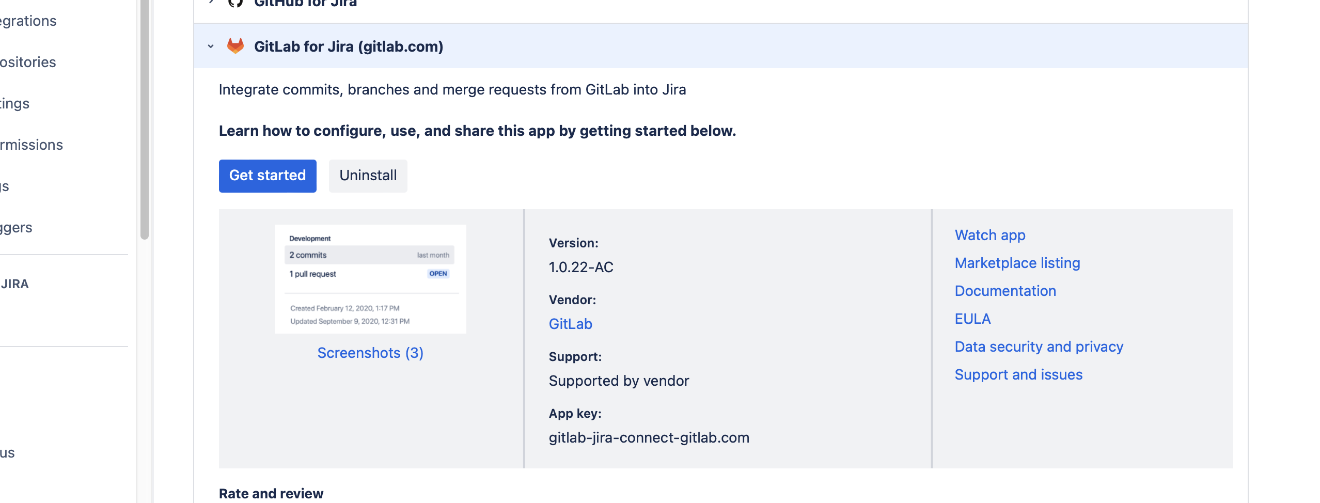Viewport: 1320px width, 503px height.
Task: Click the Get started button
Action: click(x=267, y=176)
